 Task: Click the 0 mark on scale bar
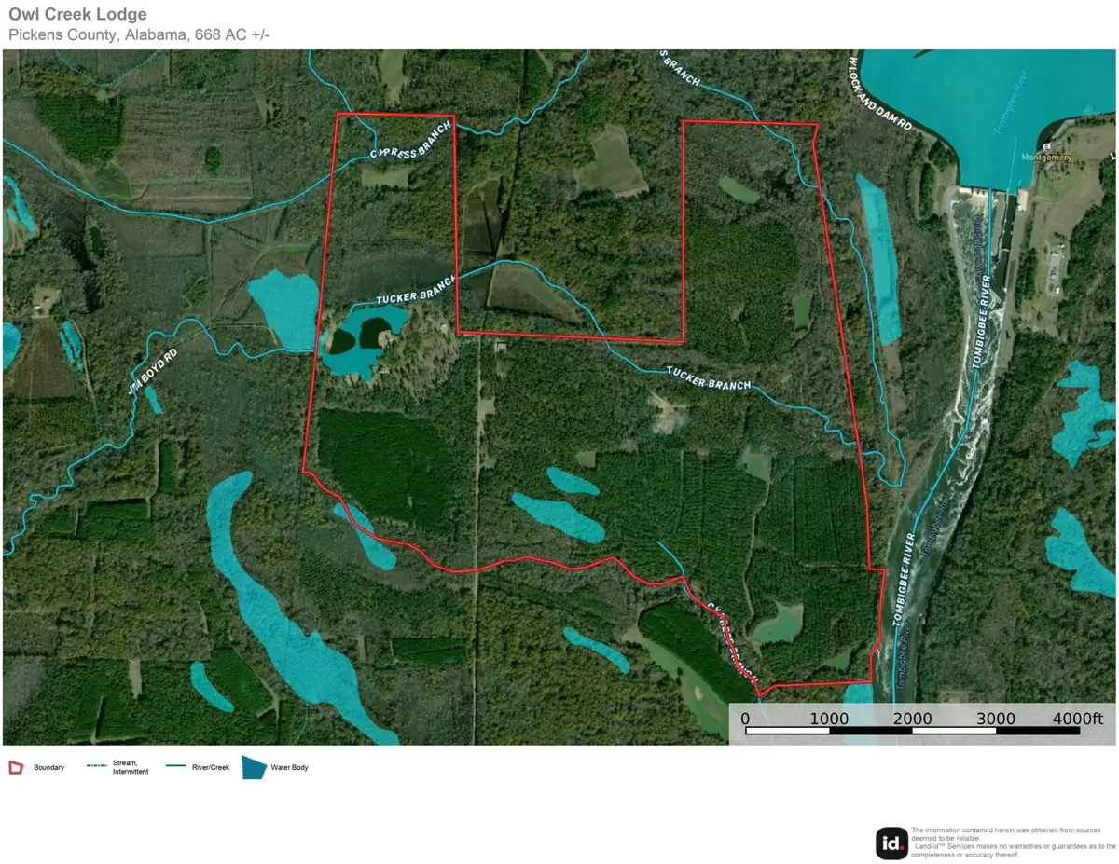pyautogui.click(x=745, y=719)
